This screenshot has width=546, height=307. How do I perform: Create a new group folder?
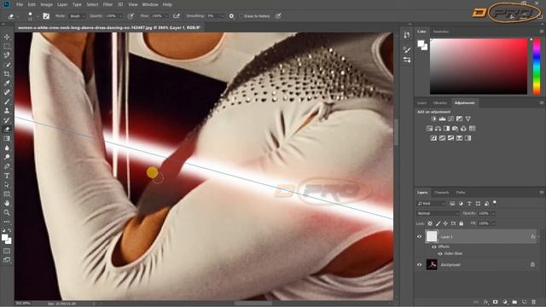coord(514,302)
